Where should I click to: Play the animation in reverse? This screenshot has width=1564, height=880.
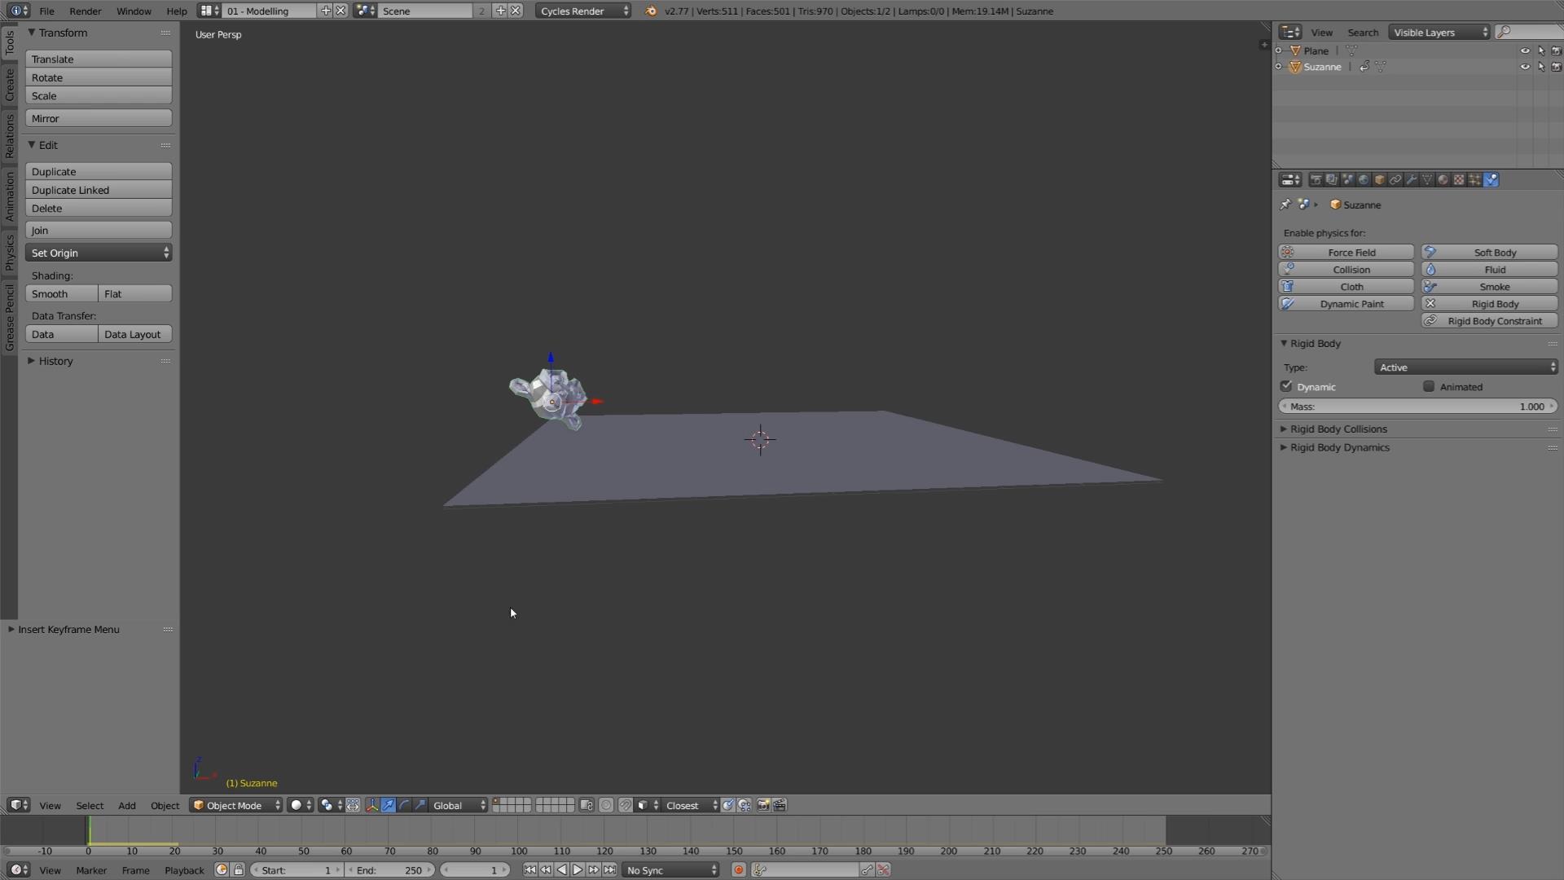coord(561,870)
